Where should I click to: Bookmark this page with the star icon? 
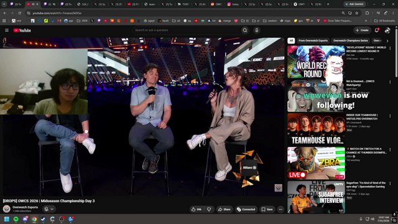click(356, 13)
